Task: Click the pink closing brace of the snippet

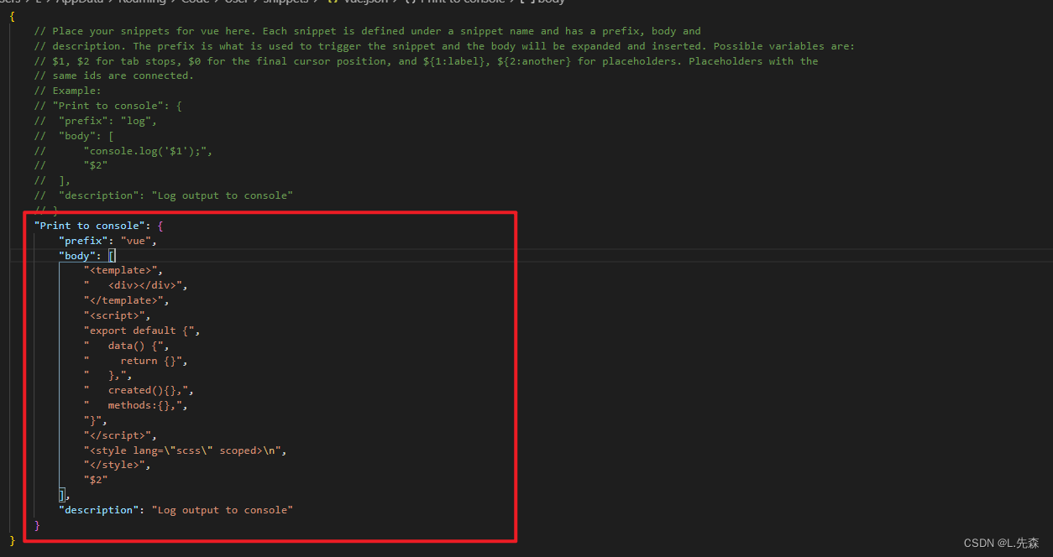Action: (x=37, y=525)
